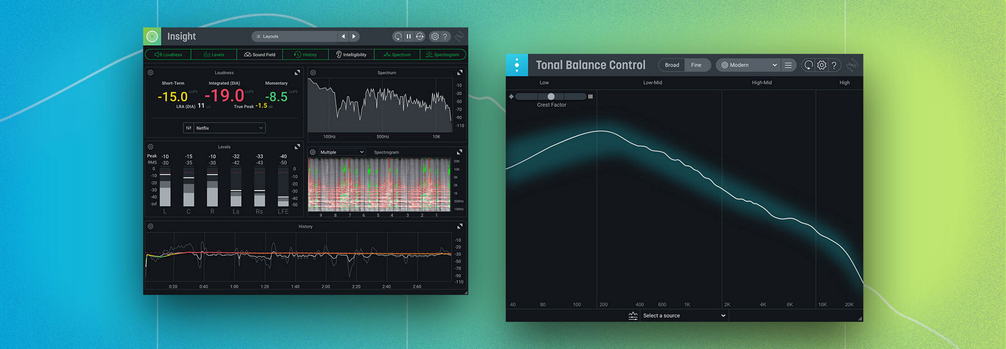
Task: Click the C channel level meter
Action: point(189,187)
